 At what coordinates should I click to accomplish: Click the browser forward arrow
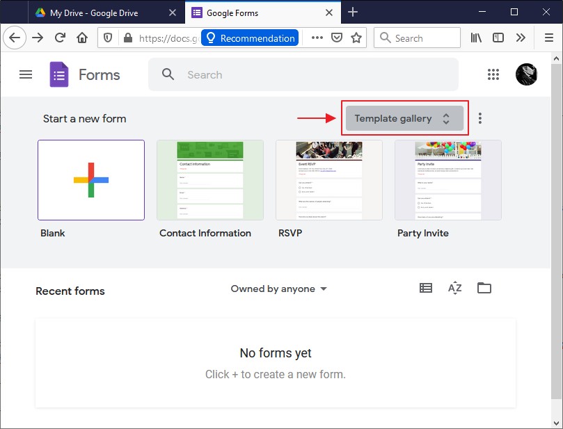(x=38, y=38)
